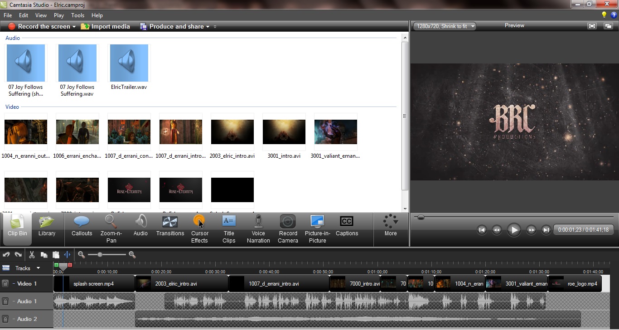619x330 pixels.
Task: Toggle the lock on Video 1 track
Action: [5, 284]
